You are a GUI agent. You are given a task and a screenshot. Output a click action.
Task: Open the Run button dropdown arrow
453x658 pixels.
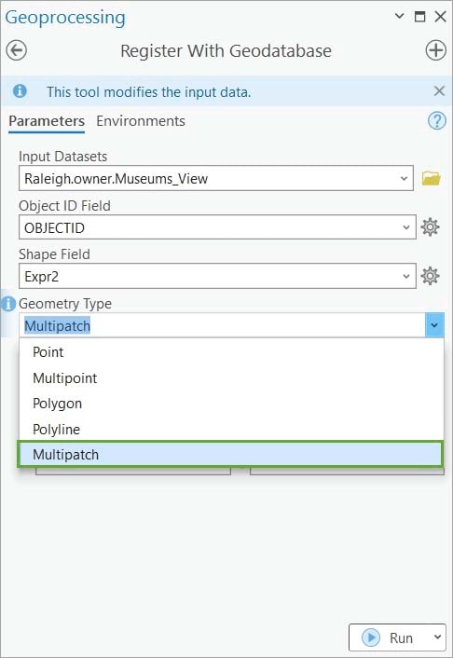click(437, 637)
